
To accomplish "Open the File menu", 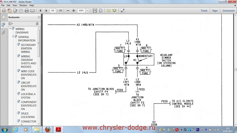I will (x=3, y=5).
